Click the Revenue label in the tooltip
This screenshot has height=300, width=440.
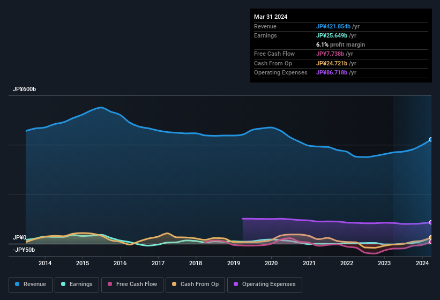point(265,26)
